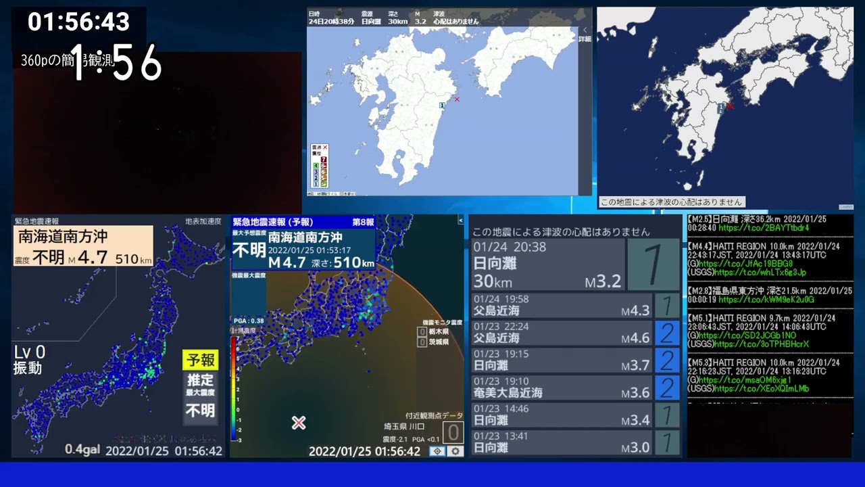Click the red X epicenter marker on Kyushu map
Image resolution: width=865 pixels, height=487 pixels.
click(457, 99)
